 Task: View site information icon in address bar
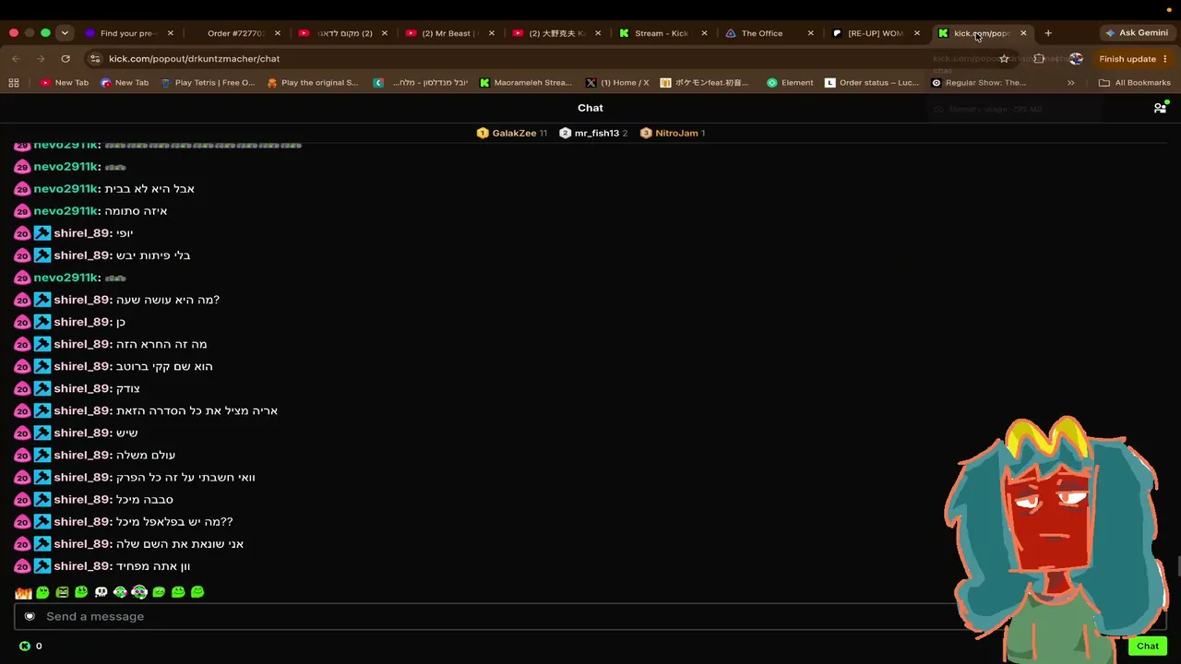coord(94,58)
